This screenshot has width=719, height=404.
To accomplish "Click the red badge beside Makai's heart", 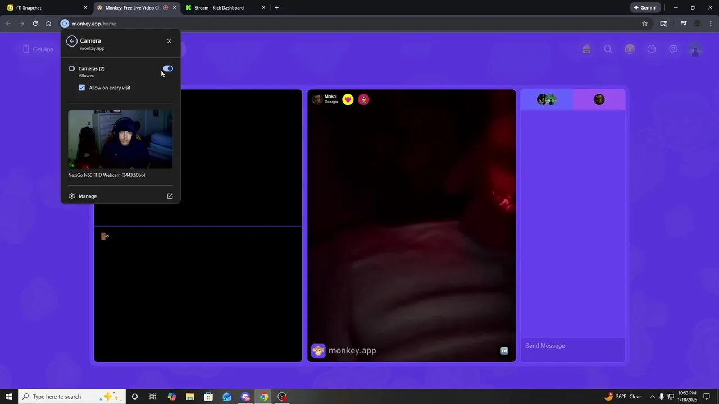I will (363, 99).
